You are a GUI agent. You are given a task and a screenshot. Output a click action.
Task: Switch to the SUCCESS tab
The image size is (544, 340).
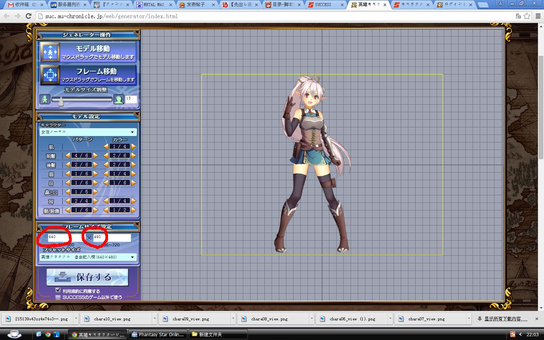coord(326,5)
